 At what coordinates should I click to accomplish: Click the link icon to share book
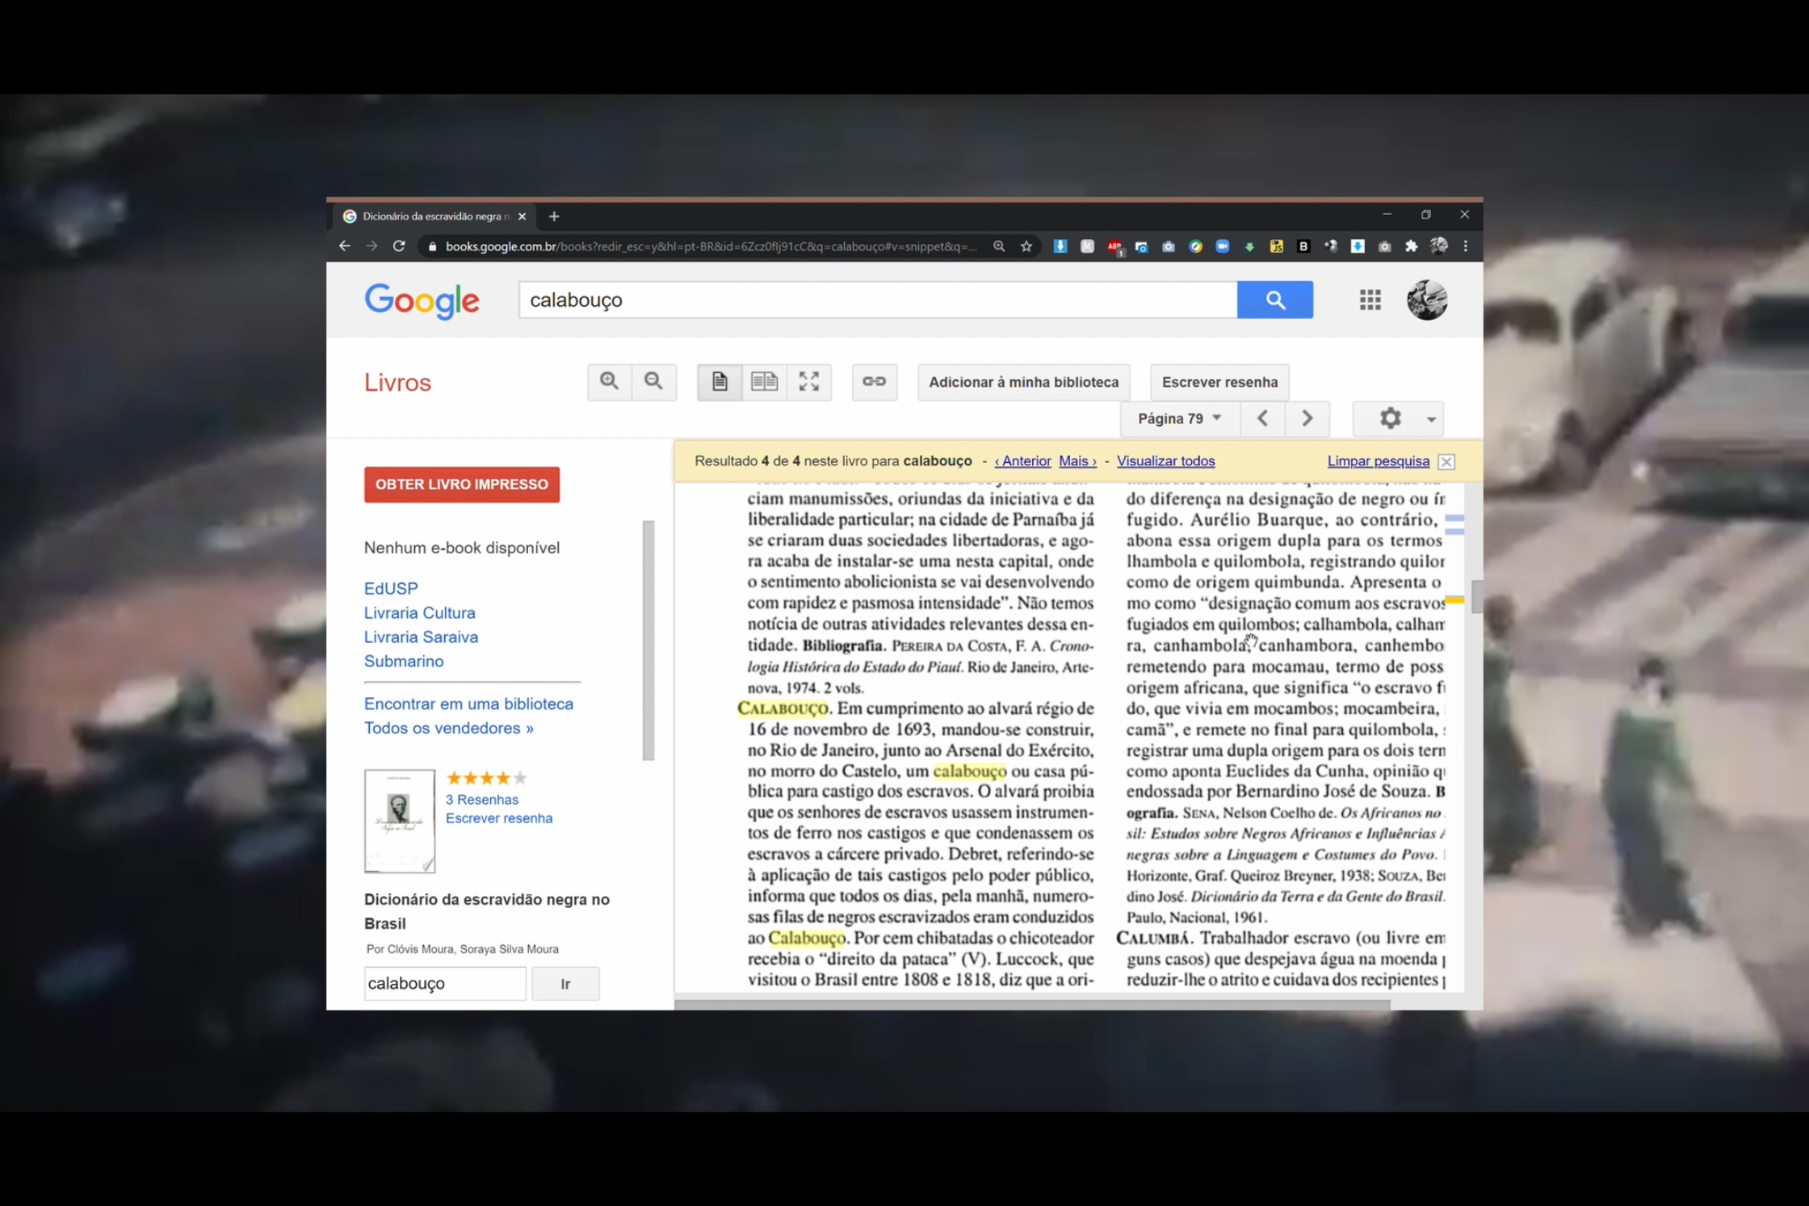click(874, 381)
